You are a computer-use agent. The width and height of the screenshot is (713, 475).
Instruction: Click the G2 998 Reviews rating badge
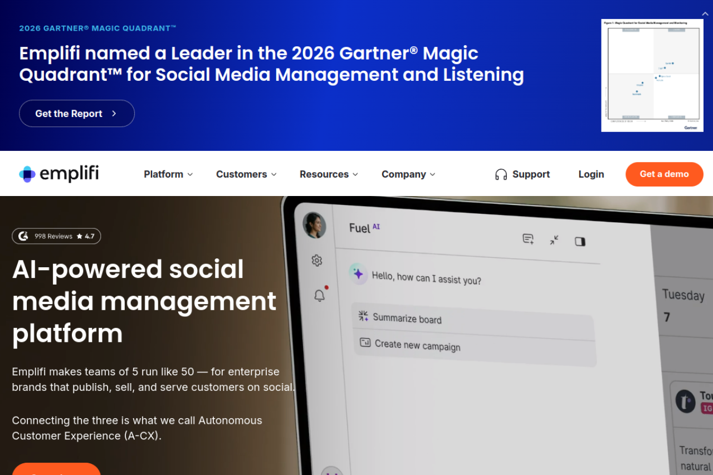point(56,236)
